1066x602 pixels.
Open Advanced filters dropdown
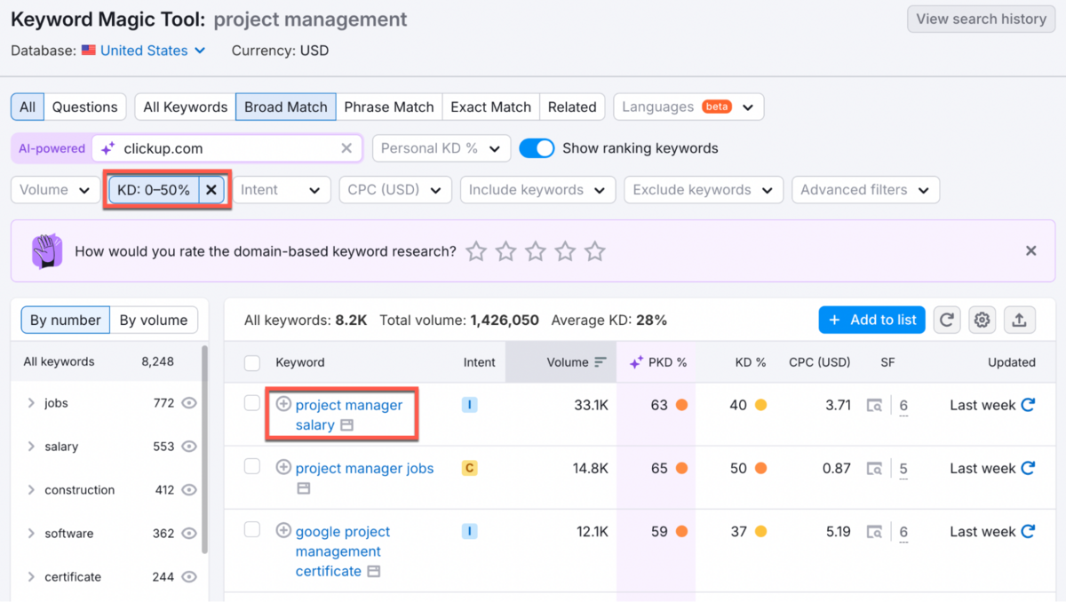(x=865, y=190)
